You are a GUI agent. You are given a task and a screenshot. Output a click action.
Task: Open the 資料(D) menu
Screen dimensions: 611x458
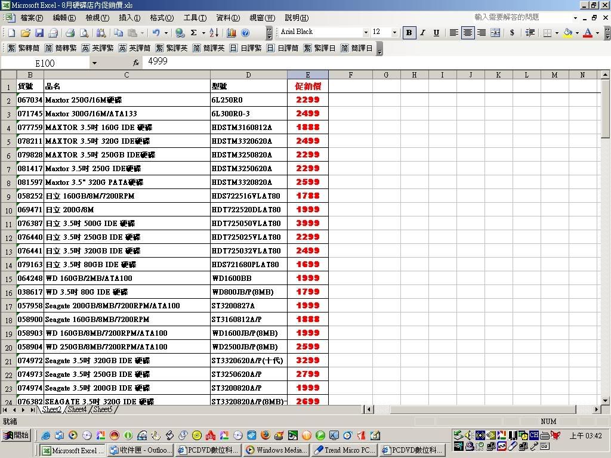click(228, 18)
